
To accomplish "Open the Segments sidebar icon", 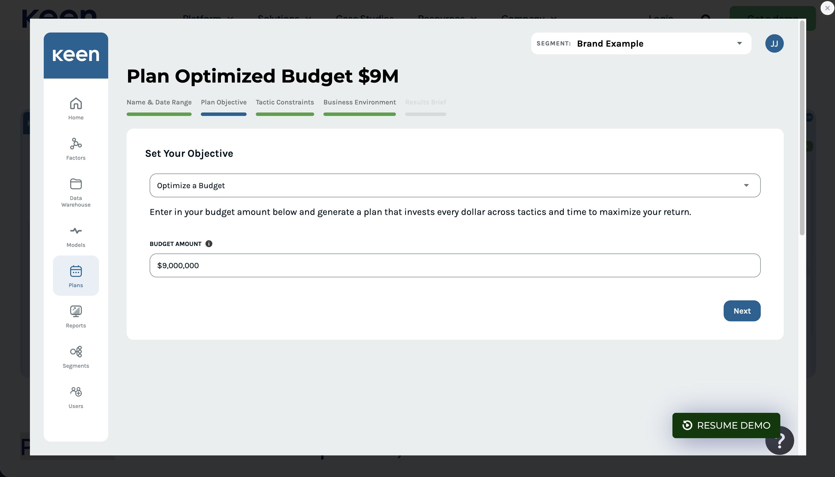I will pos(76,352).
